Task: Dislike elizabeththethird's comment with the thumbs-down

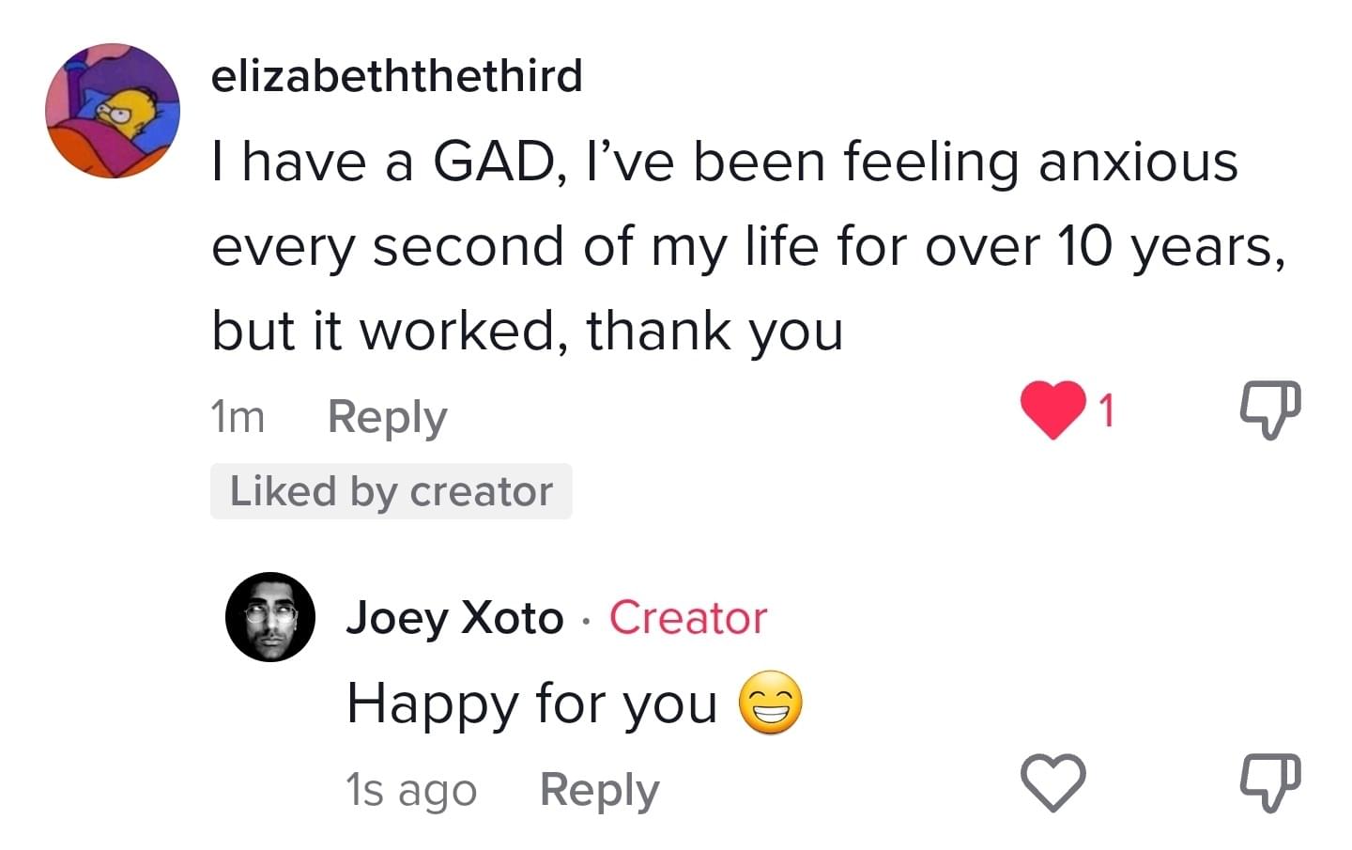Action: [1270, 410]
